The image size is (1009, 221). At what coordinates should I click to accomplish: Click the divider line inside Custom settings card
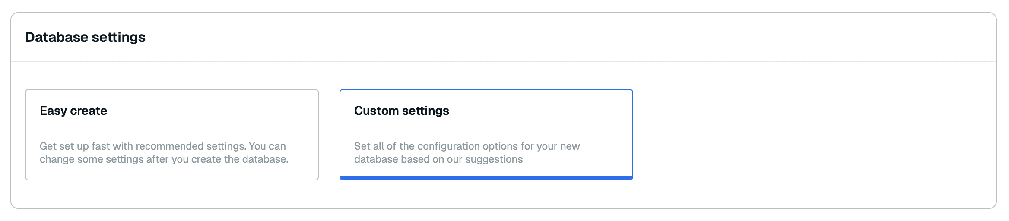pos(486,129)
